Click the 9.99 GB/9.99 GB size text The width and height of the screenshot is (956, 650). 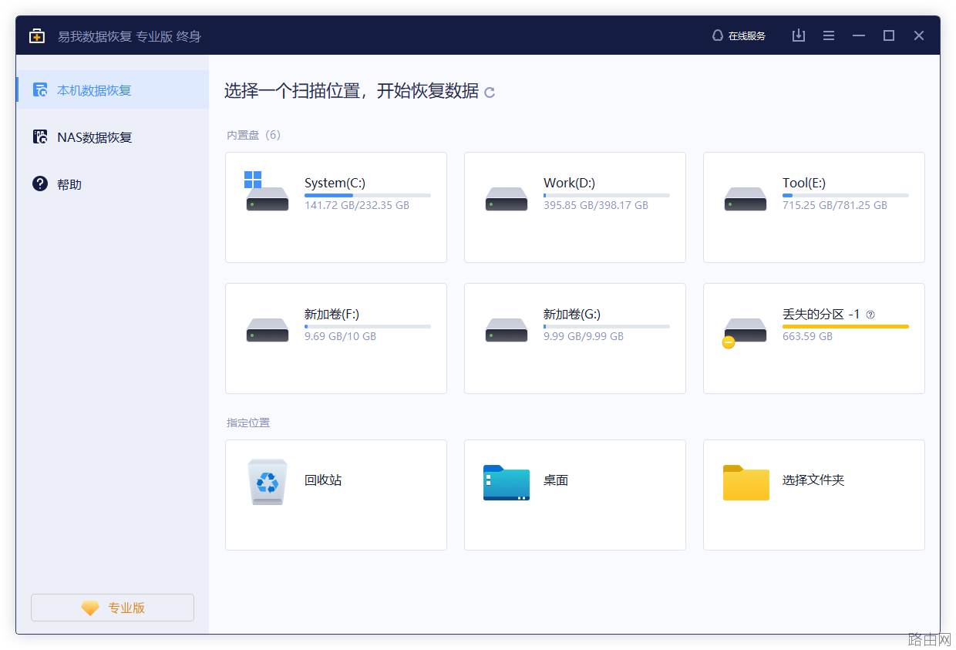point(584,336)
